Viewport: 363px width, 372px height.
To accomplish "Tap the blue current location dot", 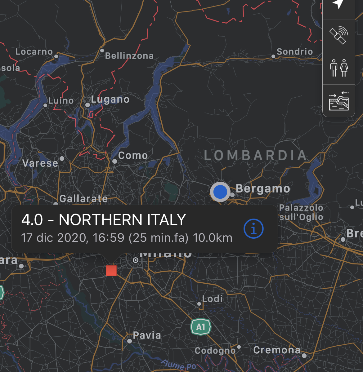I will pos(220,192).
